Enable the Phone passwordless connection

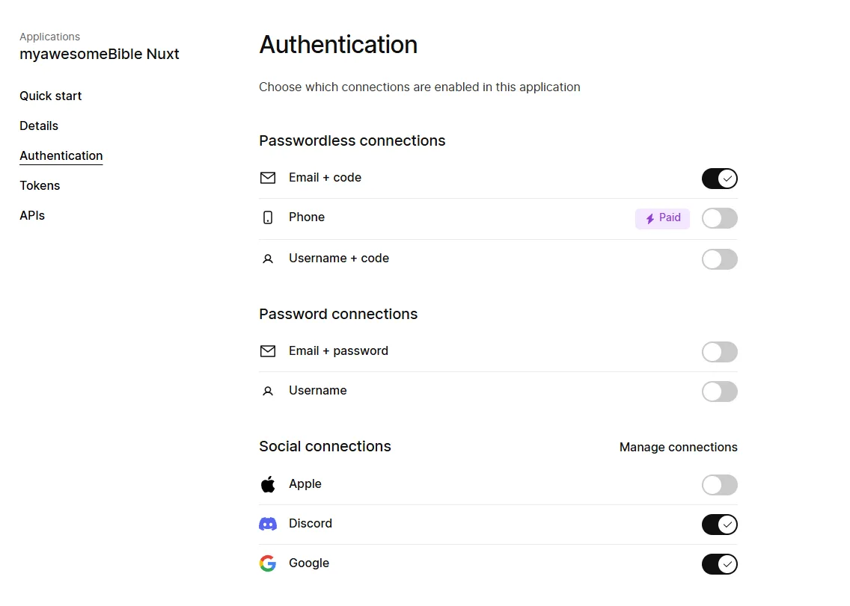[719, 218]
